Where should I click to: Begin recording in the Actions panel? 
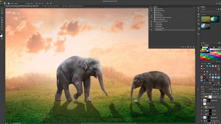point(183,47)
